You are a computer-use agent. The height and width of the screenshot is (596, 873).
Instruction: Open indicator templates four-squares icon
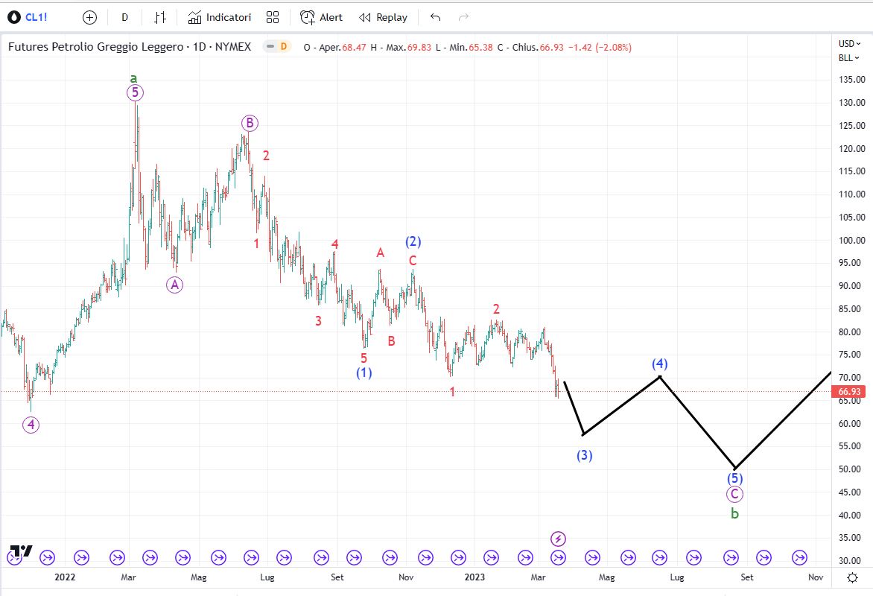pos(273,18)
